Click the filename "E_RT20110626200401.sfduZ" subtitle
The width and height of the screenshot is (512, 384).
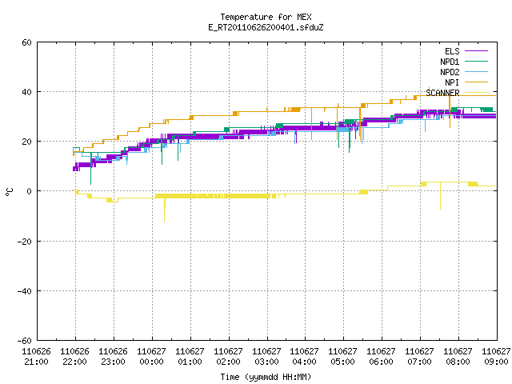click(266, 27)
